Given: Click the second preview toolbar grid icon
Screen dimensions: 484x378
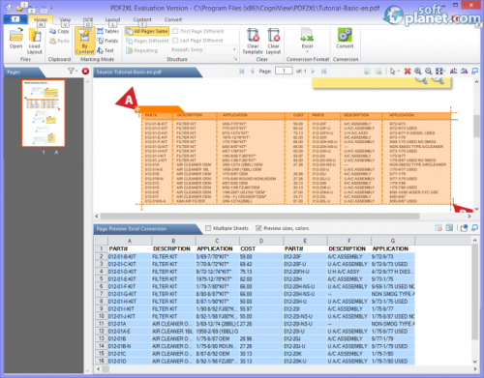Looking at the screenshot, I should click(449, 228).
